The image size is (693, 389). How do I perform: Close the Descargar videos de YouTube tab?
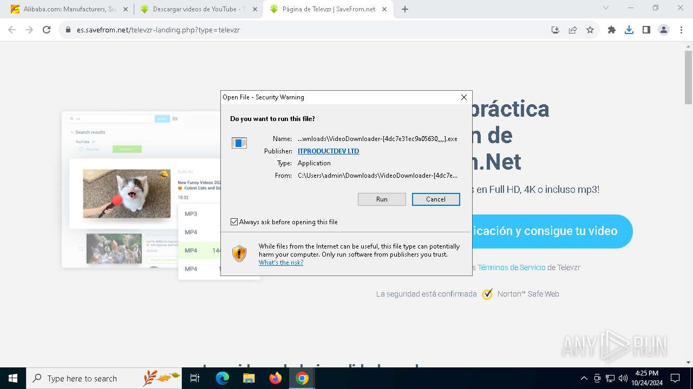click(254, 9)
